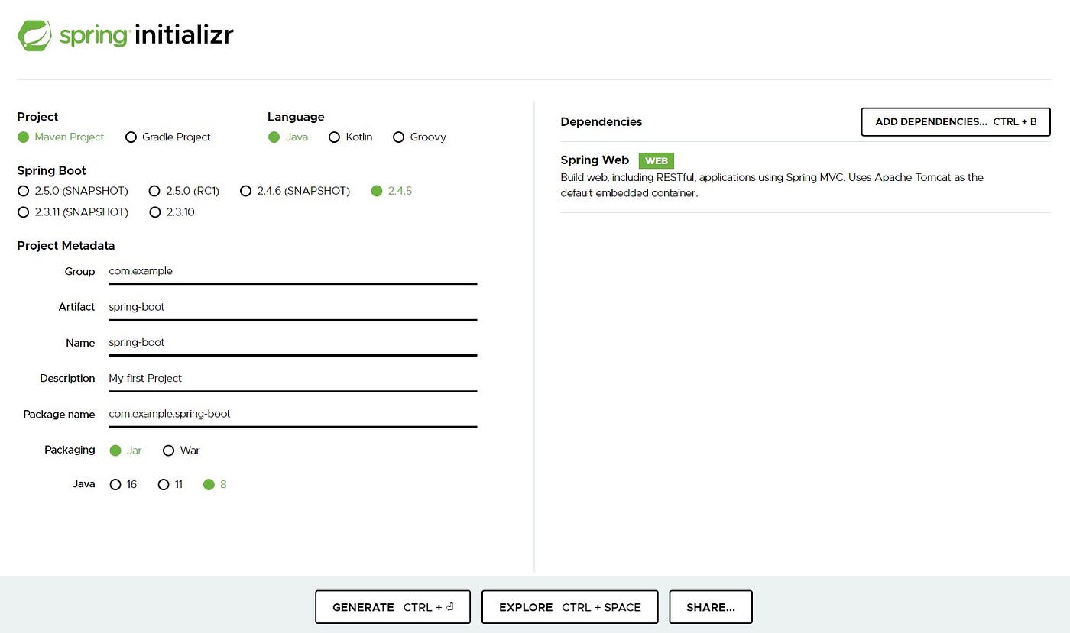1070x633 pixels.
Task: Click the green WEB tag badge
Action: [x=657, y=161]
